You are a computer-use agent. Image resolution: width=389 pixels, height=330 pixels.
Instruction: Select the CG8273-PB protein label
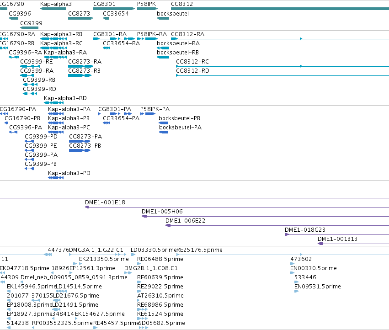(85, 146)
